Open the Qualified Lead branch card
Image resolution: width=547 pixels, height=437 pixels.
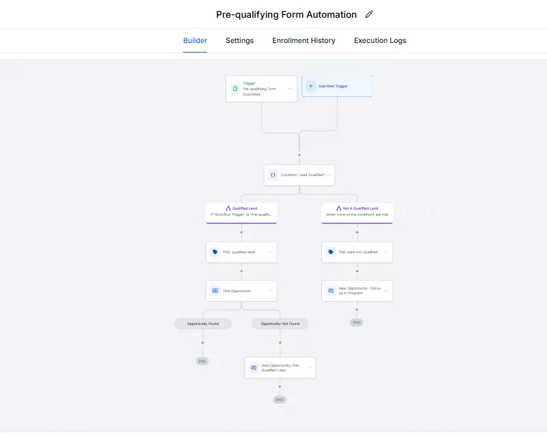241,212
